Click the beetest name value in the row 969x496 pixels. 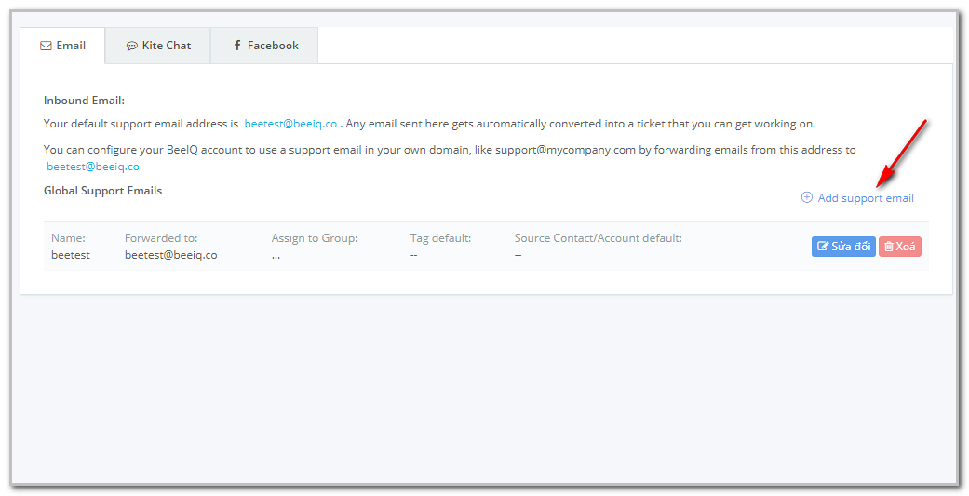(71, 254)
